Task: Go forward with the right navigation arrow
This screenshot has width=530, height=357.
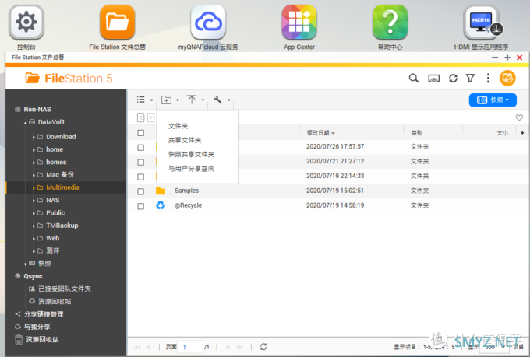Action: 150,117
